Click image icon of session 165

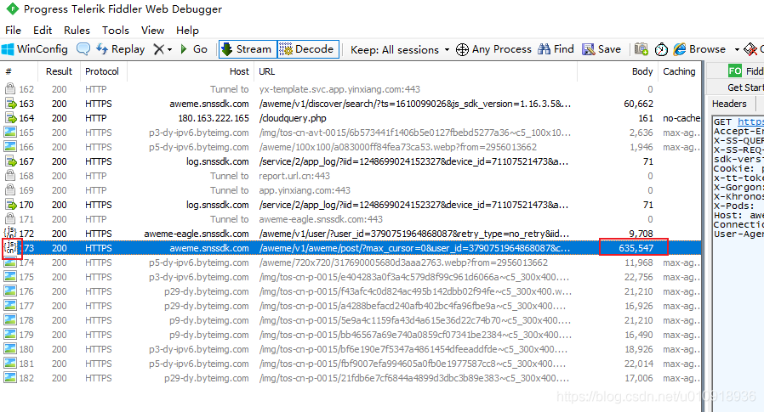[x=9, y=133]
